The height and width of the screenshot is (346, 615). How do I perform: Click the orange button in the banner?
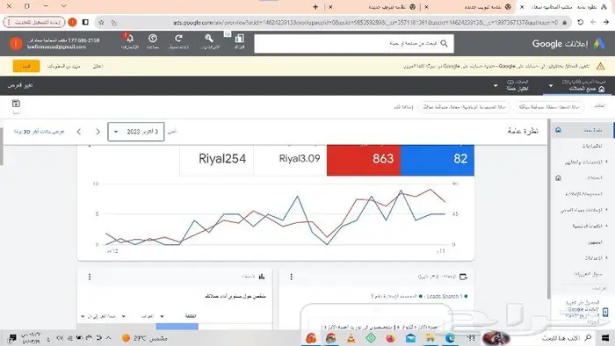pyautogui.click(x=26, y=66)
